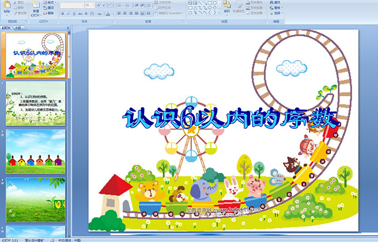Click Decrease List Level button

[x=137, y=5]
